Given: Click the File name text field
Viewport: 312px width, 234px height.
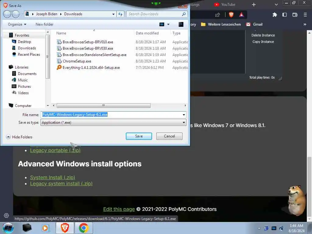Looking at the screenshot, I should pyautogui.click(x=111, y=115).
